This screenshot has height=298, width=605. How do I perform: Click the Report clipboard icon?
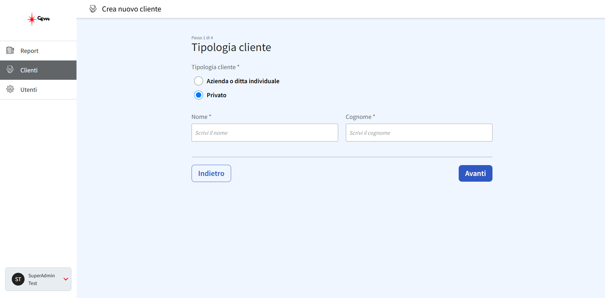[10, 50]
